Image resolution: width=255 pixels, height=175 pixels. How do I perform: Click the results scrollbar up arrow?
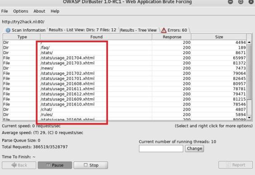click(x=249, y=42)
